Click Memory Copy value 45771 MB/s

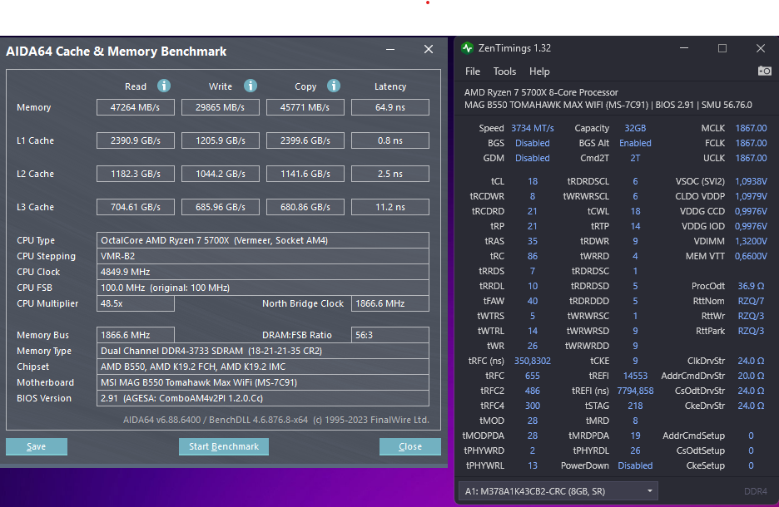[x=305, y=107]
